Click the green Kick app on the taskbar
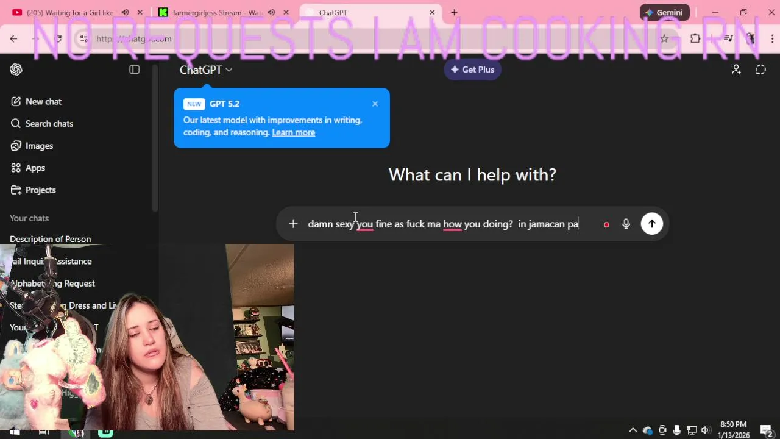The width and height of the screenshot is (780, 439). [x=105, y=433]
